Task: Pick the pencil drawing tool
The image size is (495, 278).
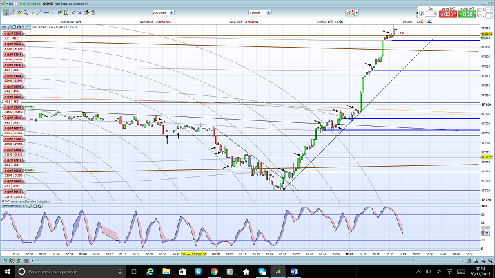Action: [x=13, y=13]
